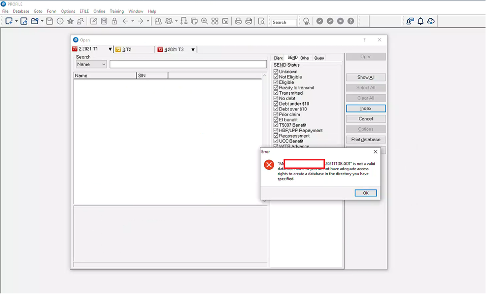Click the magnifier with warning triangle icon

click(x=307, y=21)
